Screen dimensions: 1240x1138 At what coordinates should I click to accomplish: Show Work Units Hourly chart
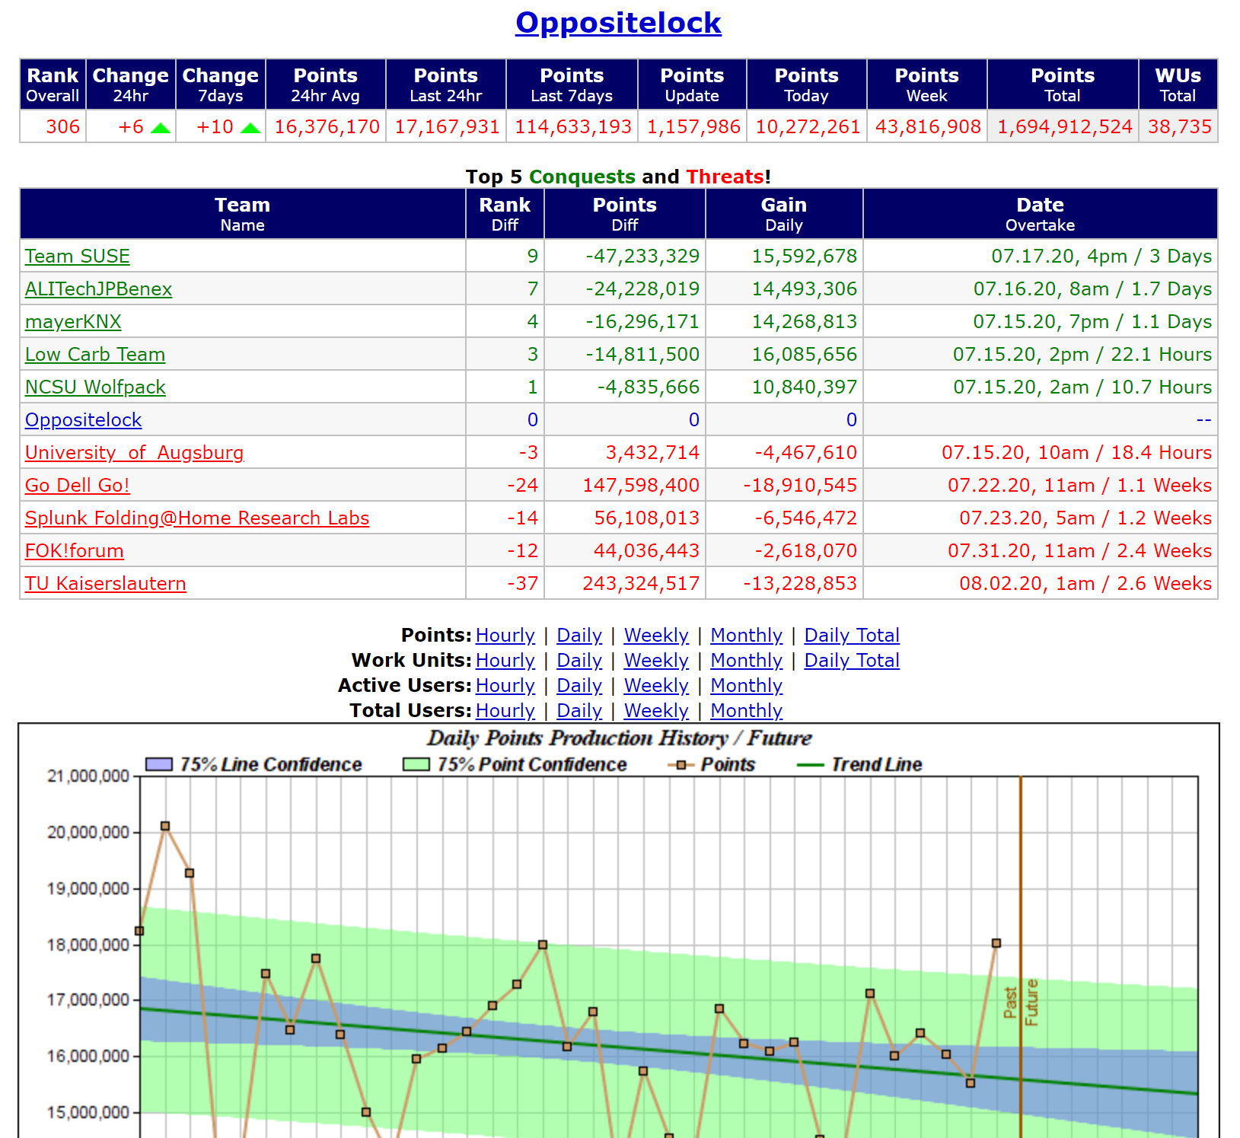[x=505, y=661]
